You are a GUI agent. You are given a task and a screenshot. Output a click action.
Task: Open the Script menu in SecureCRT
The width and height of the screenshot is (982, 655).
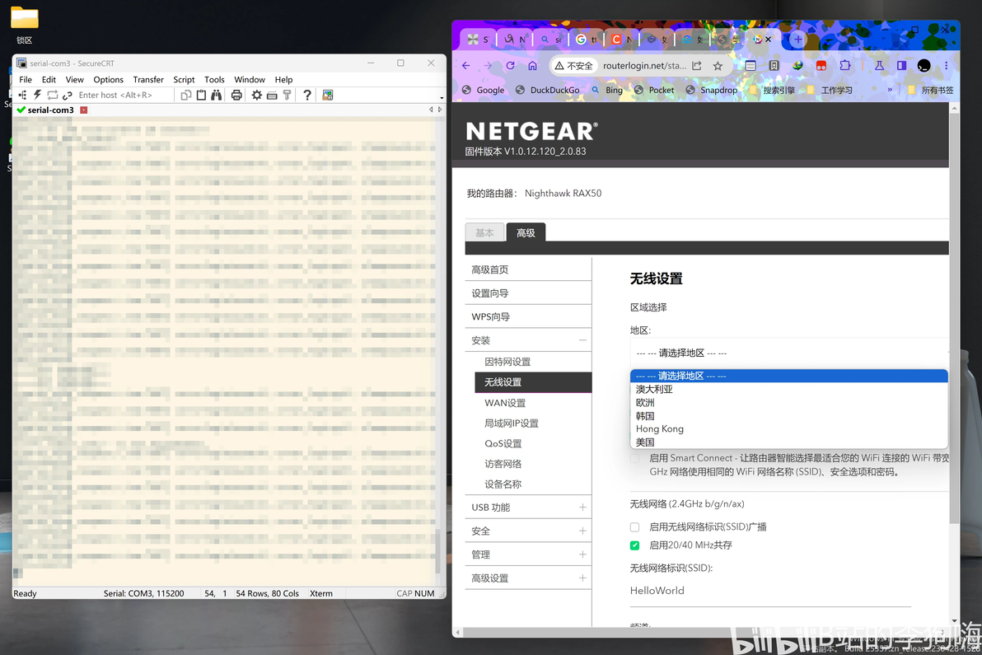(x=185, y=80)
